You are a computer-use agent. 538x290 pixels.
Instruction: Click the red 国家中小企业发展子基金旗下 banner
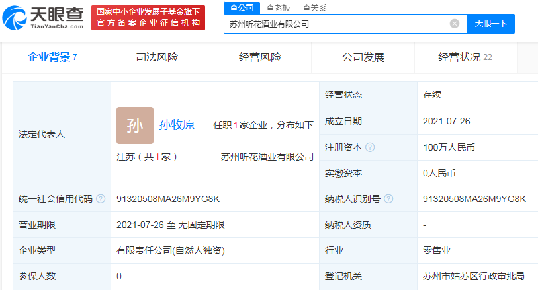click(x=148, y=18)
